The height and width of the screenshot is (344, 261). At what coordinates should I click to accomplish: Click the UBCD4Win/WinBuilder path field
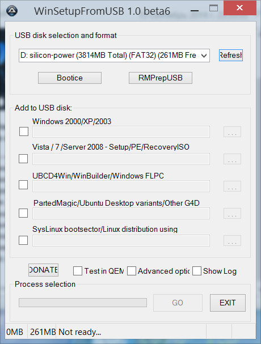click(121, 186)
